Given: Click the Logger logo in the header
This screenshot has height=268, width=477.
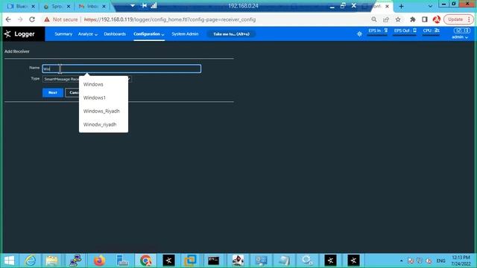Looking at the screenshot, I should pyautogui.click(x=19, y=34).
